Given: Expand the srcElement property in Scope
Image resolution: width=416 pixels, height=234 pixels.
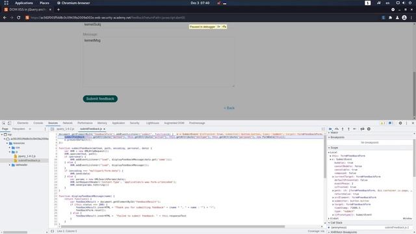Looking at the screenshot, I should 333,198.
